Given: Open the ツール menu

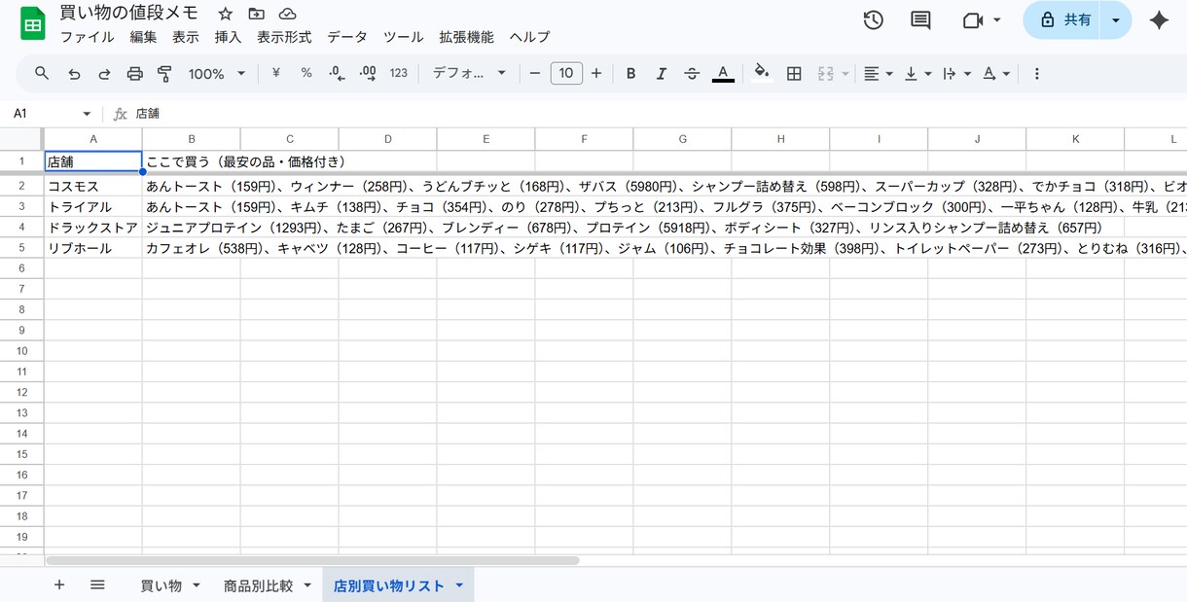Looking at the screenshot, I should [403, 37].
